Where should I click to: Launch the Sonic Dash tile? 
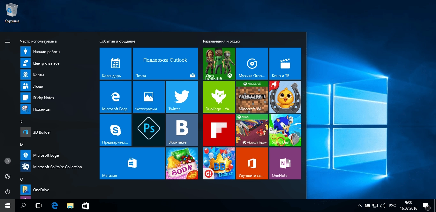click(x=285, y=130)
